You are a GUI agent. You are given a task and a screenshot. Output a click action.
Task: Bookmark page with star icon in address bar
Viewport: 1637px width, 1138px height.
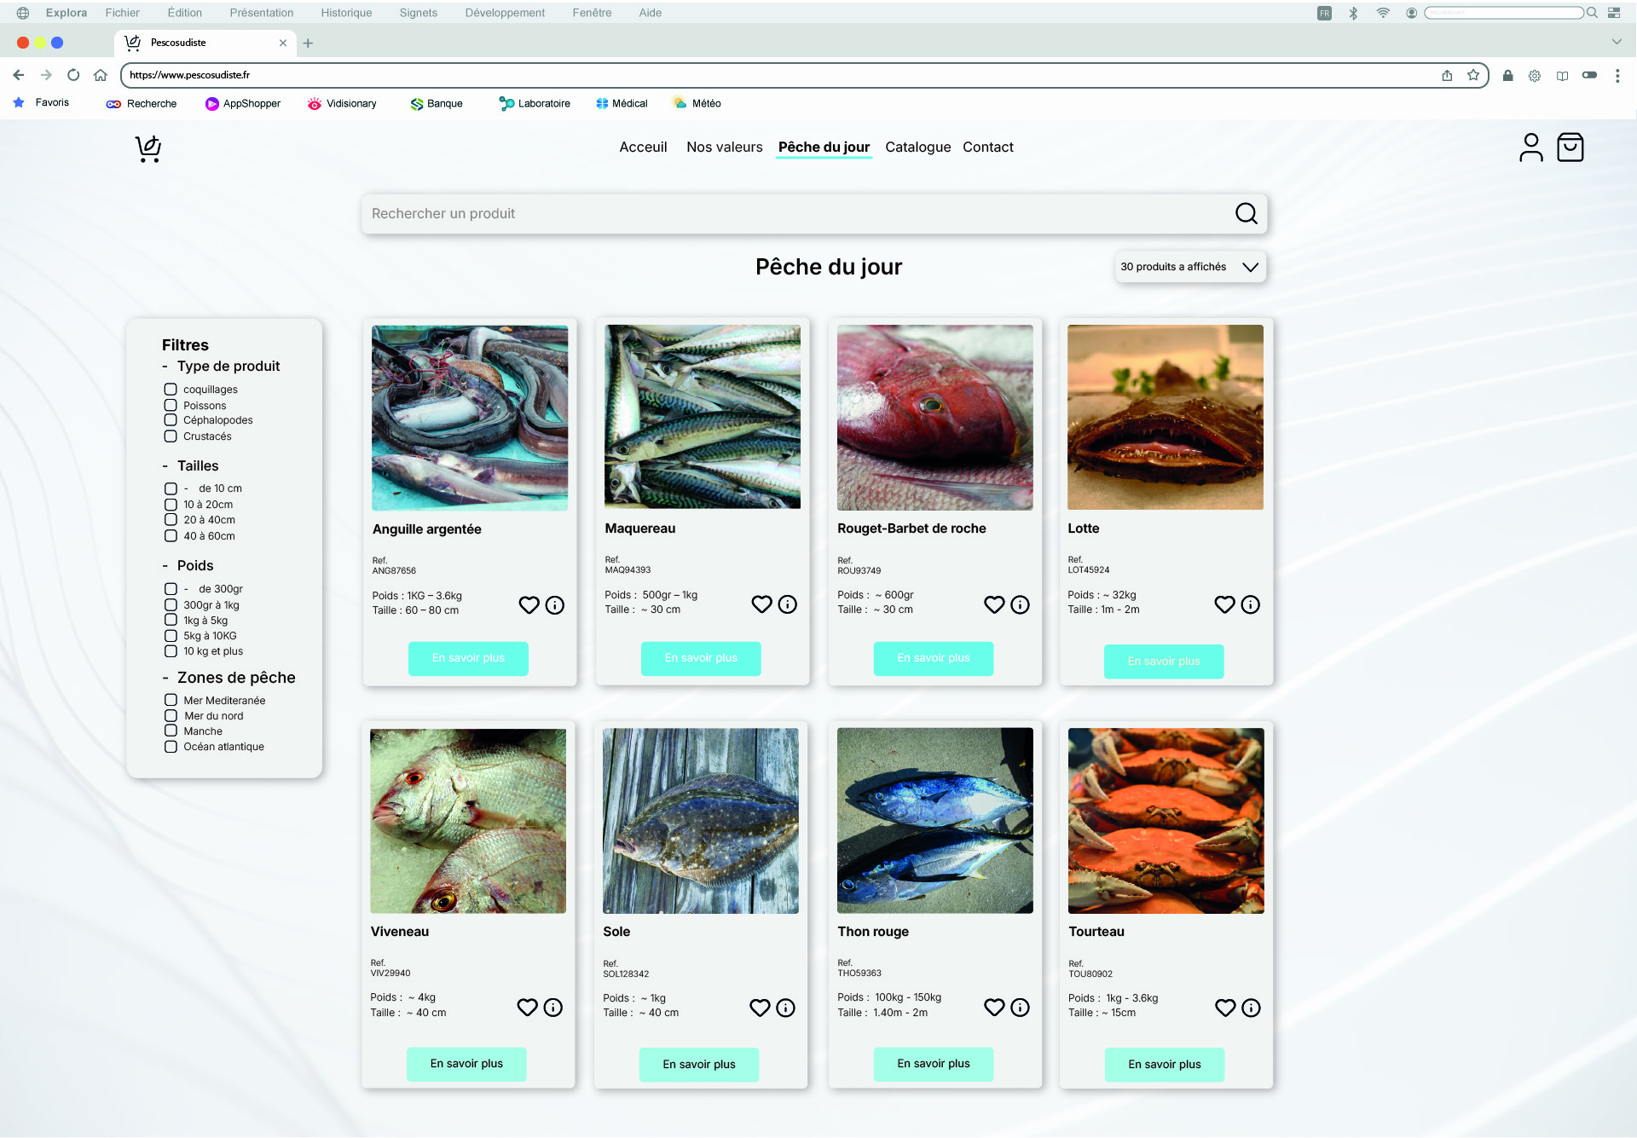[x=1473, y=75]
